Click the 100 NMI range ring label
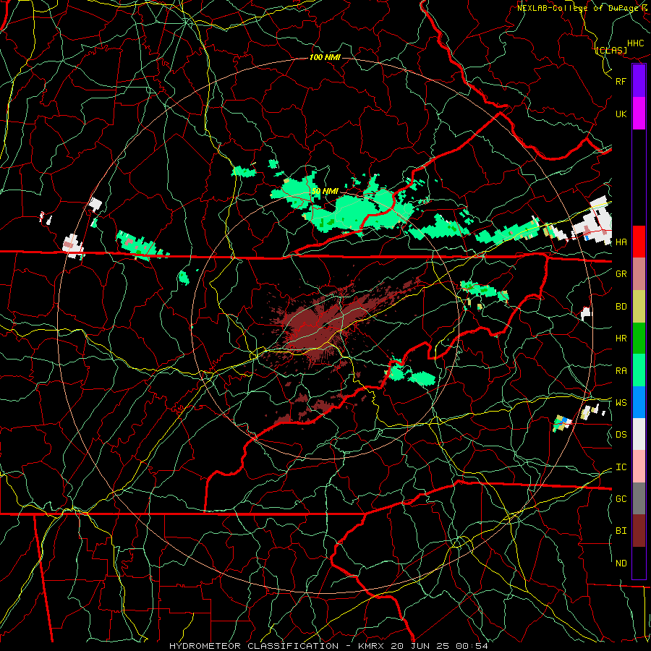Viewport: 651px width, 651px height. 325,57
